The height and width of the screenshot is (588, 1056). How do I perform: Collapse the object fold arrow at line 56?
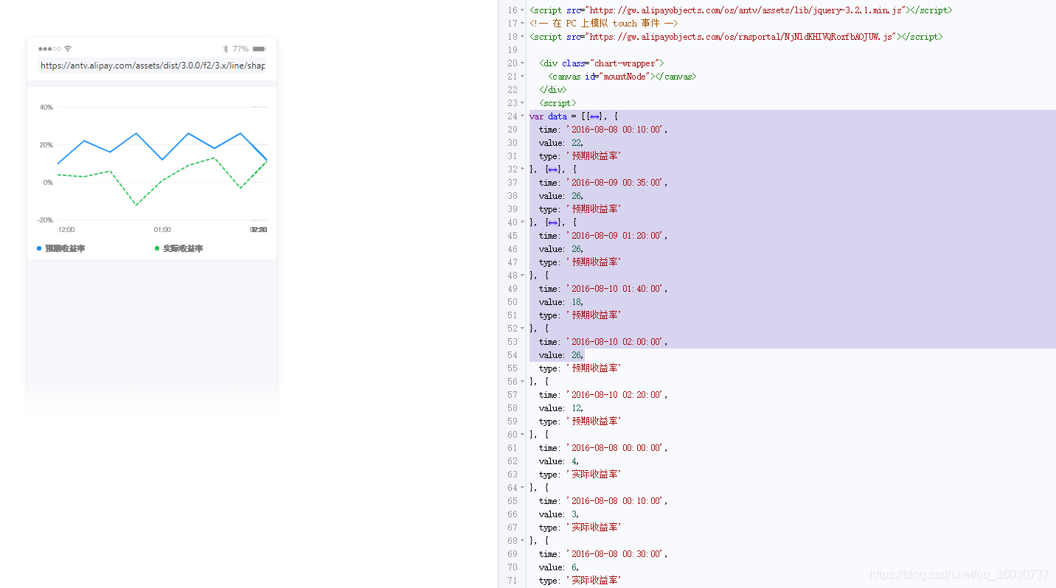(x=523, y=382)
